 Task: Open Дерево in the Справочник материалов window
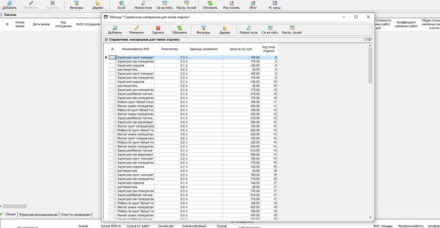point(225,30)
